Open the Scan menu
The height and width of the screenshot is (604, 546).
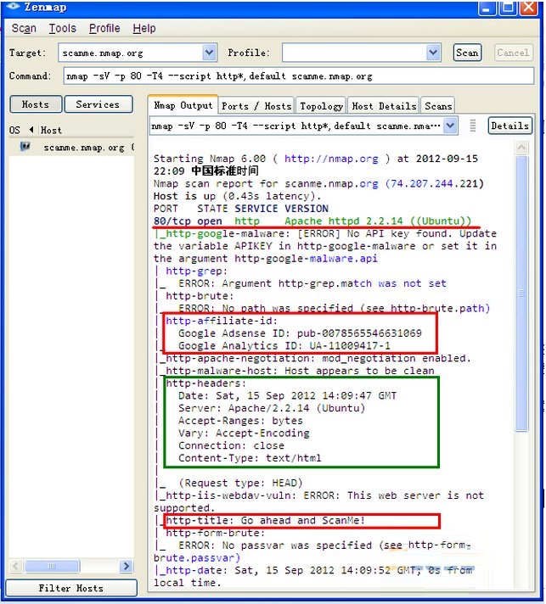point(24,28)
